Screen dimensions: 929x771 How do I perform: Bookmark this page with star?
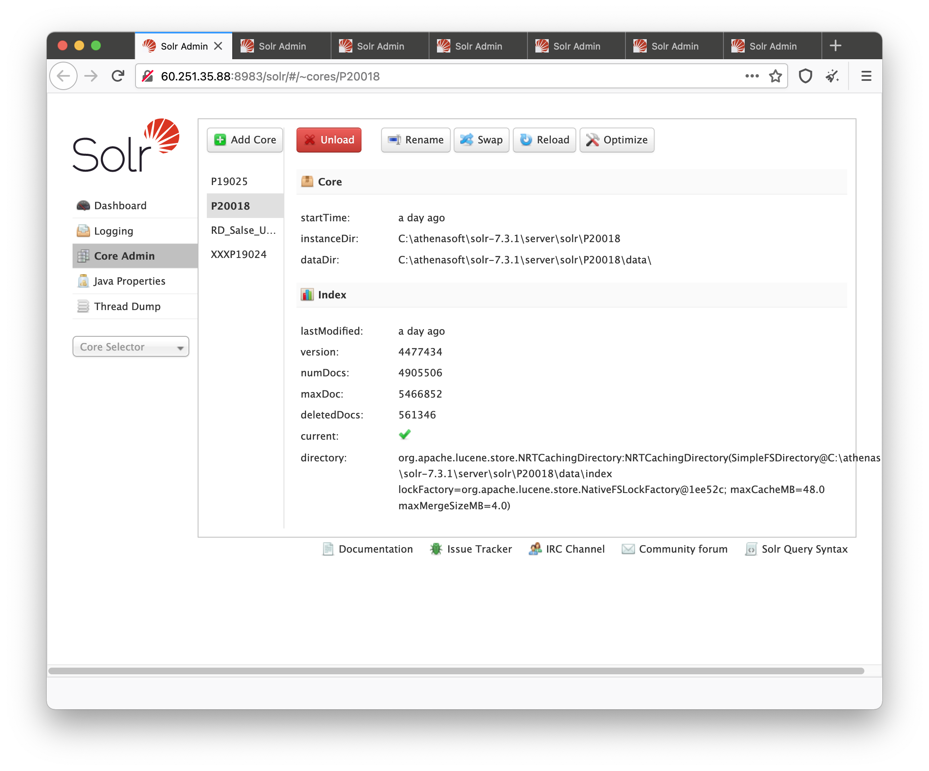(x=776, y=76)
